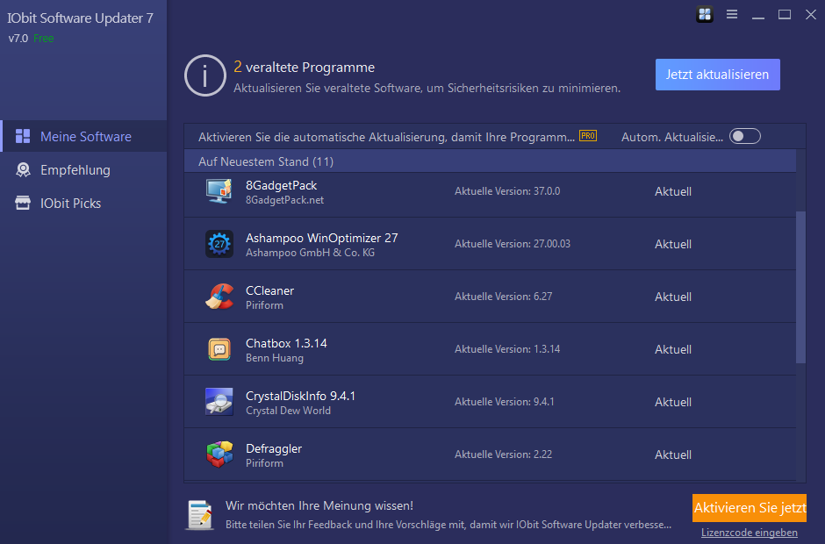Open the apps grid icon in the title bar
Screen dimensions: 825x544
705,14
